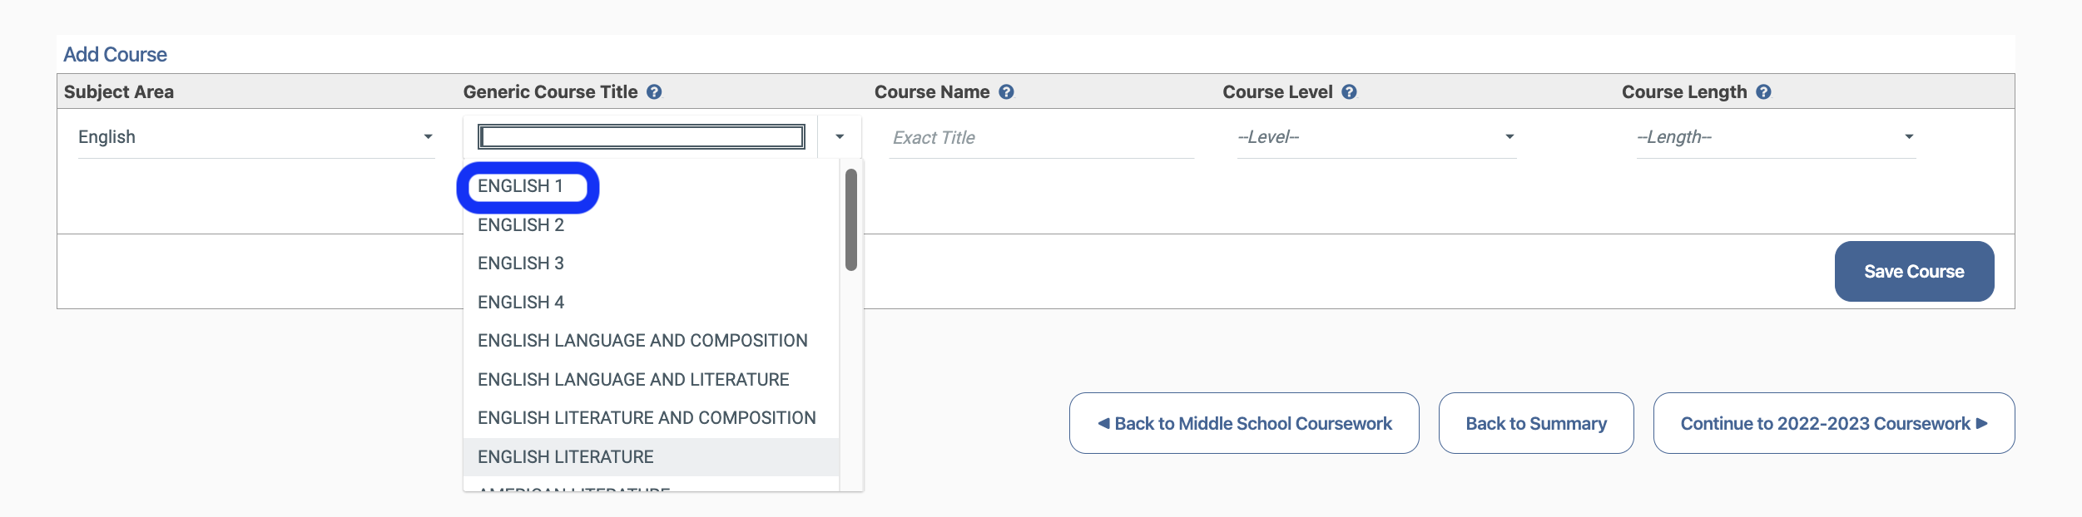This screenshot has width=2082, height=517.
Task: Select ENGLISH LANGUAGE AND LITERATURE option
Action: 633,380
